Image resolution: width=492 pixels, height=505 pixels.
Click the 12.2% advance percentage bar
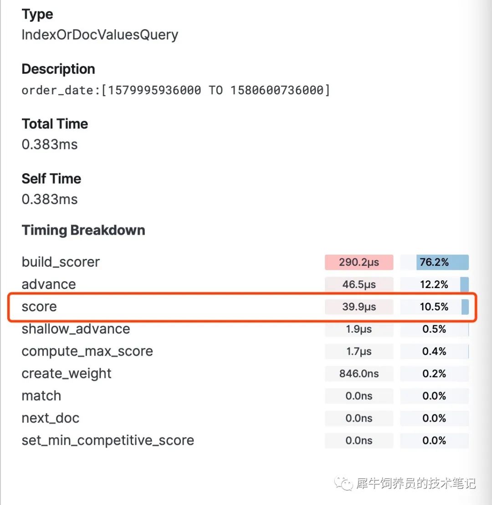434,284
